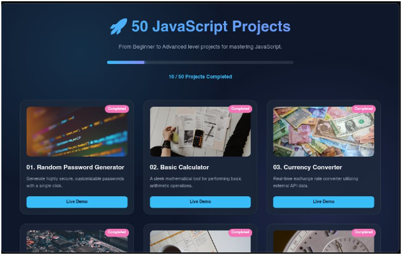The height and width of the screenshot is (255, 402).
Task: Click the Completed badge on Basic Calculator
Action: click(240, 109)
